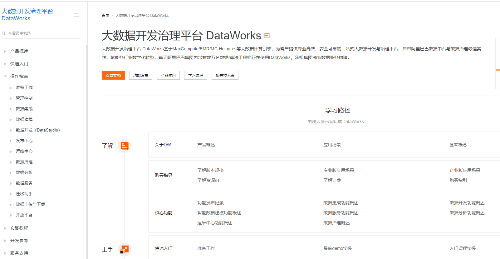Screen dimensions: 500x259
Task: Click the 学习课程 button
Action: [x=196, y=75]
